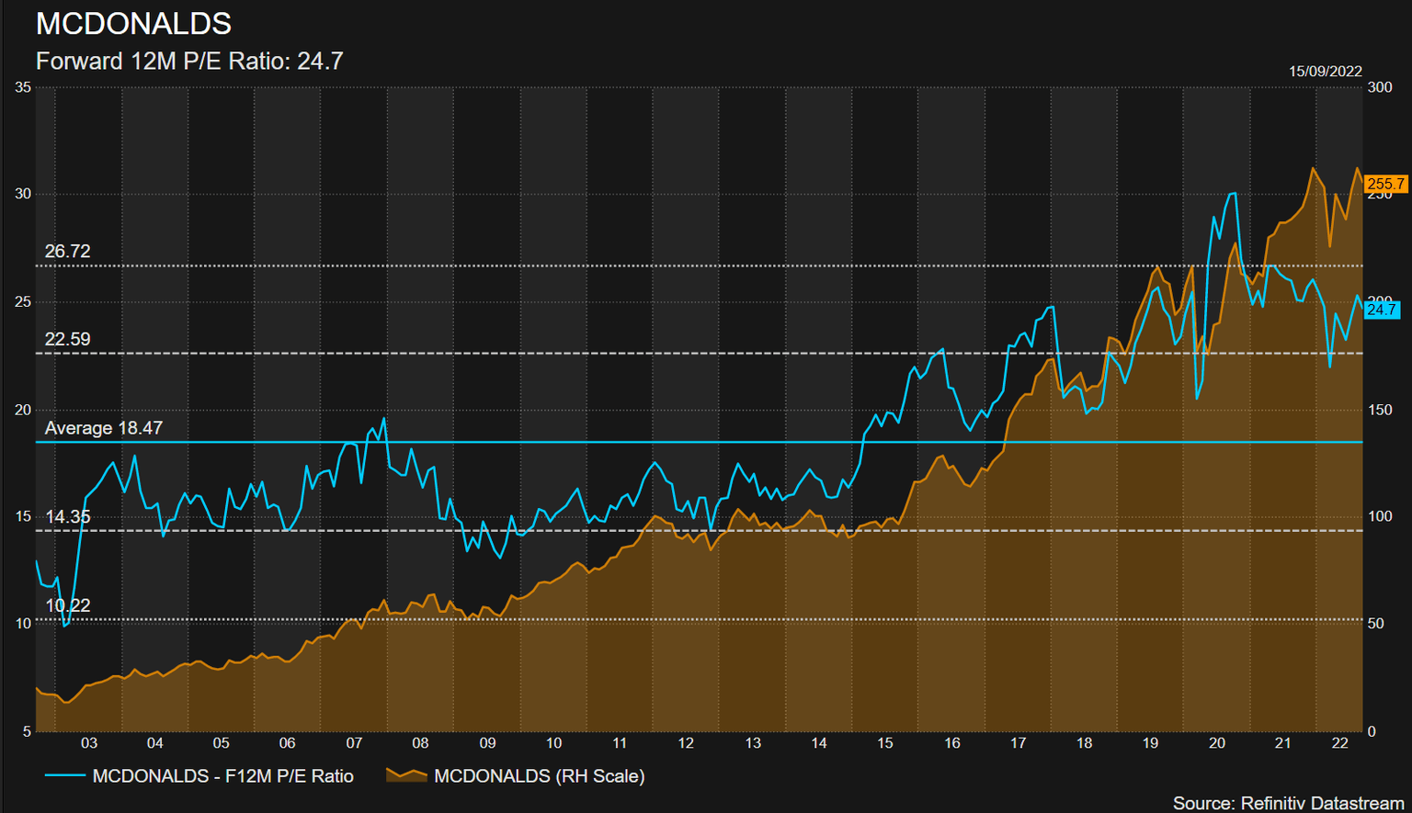Select left-axis P/E tick label 25
Image resolution: width=1412 pixels, height=813 pixels.
click(23, 302)
